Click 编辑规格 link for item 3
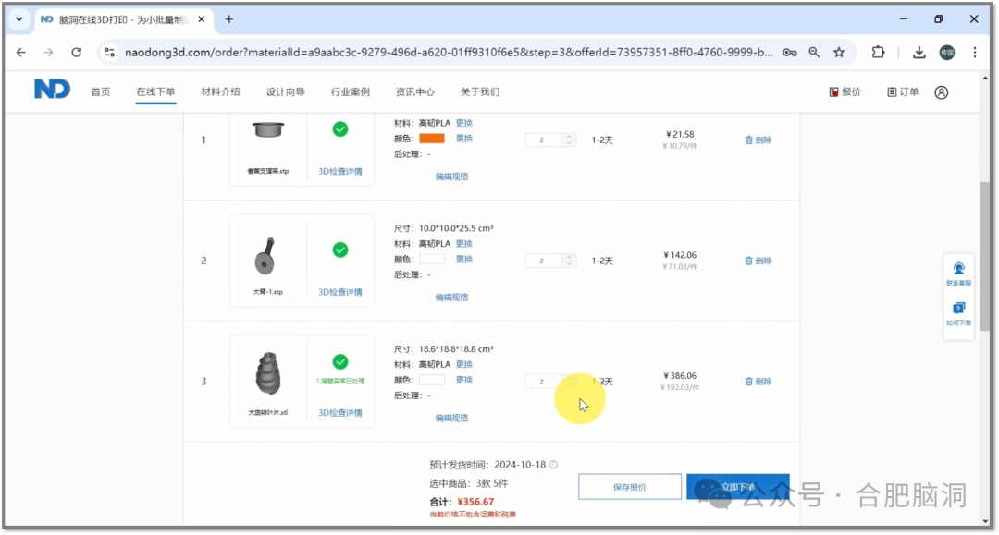This screenshot has width=999, height=535. 451,419
